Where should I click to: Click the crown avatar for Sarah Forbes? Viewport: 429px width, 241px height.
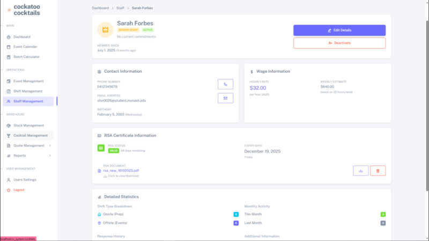[105, 29]
